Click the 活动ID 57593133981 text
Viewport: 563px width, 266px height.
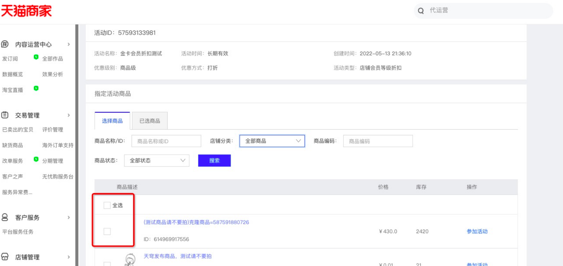click(125, 33)
